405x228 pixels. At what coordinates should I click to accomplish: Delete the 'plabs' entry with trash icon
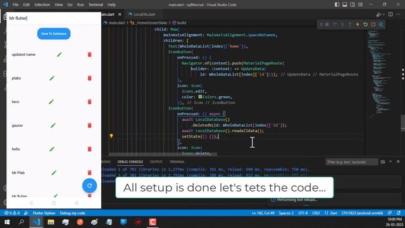coord(90,78)
